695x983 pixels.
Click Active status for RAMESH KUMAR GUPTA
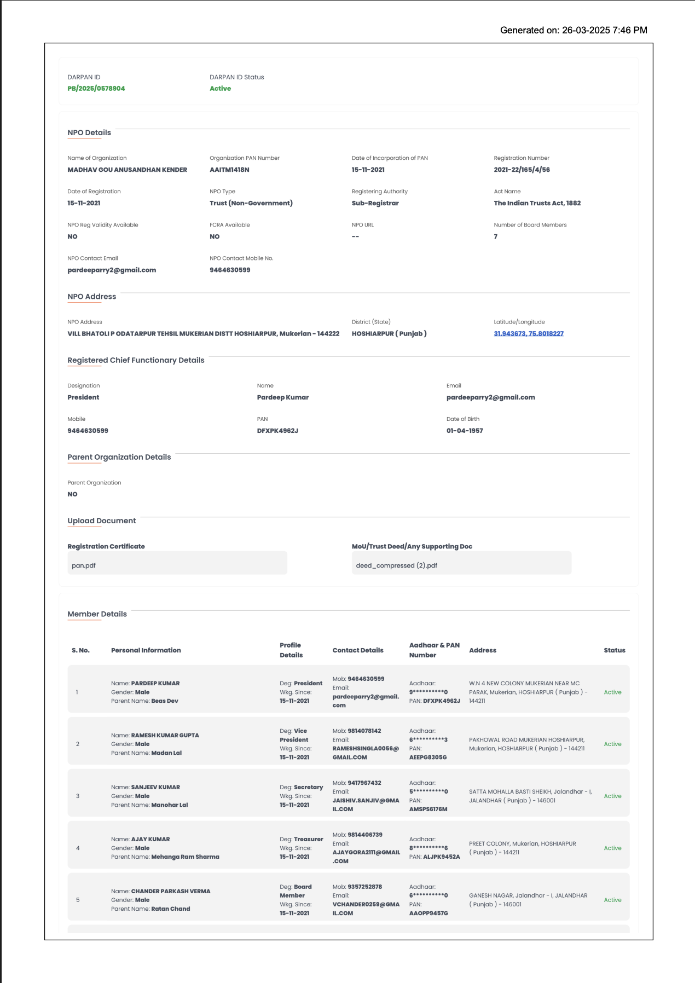(x=612, y=744)
